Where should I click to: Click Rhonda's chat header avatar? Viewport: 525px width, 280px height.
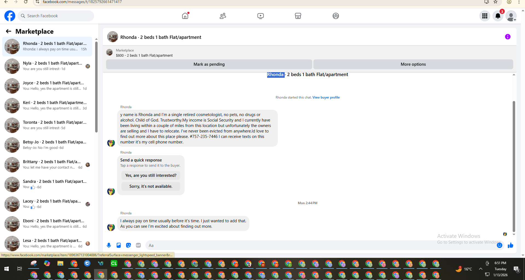pos(113,37)
